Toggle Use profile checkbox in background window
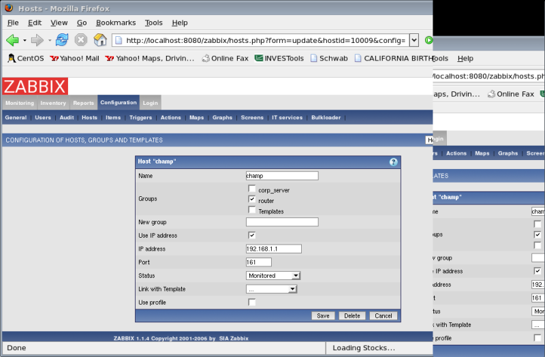 coord(538,338)
